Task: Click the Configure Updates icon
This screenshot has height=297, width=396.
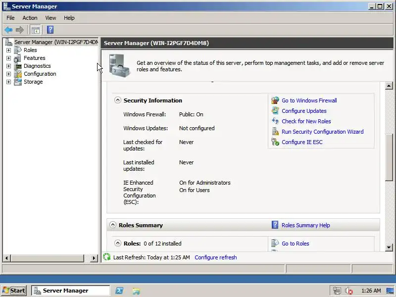Action: point(275,110)
